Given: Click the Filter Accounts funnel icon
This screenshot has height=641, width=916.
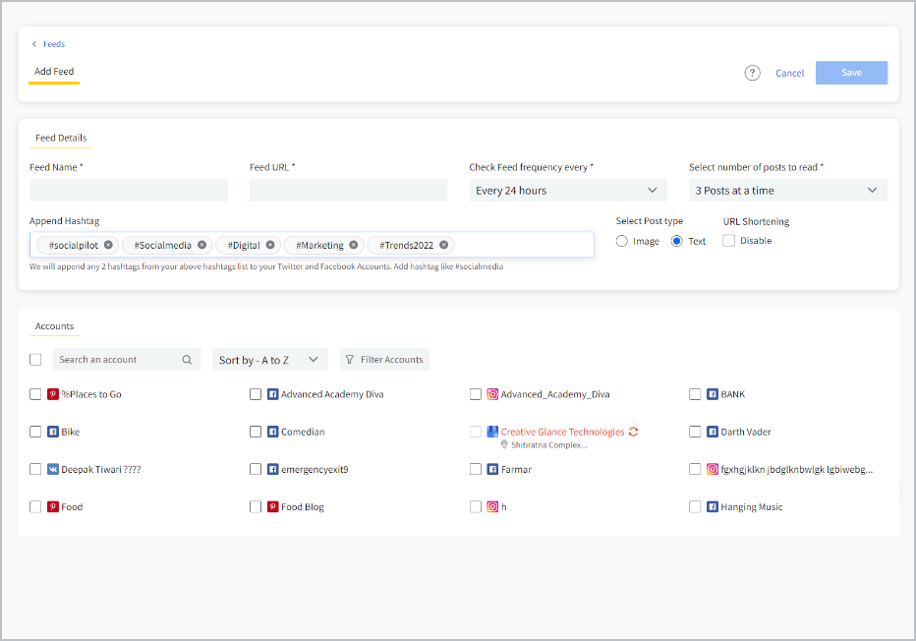Looking at the screenshot, I should point(350,360).
